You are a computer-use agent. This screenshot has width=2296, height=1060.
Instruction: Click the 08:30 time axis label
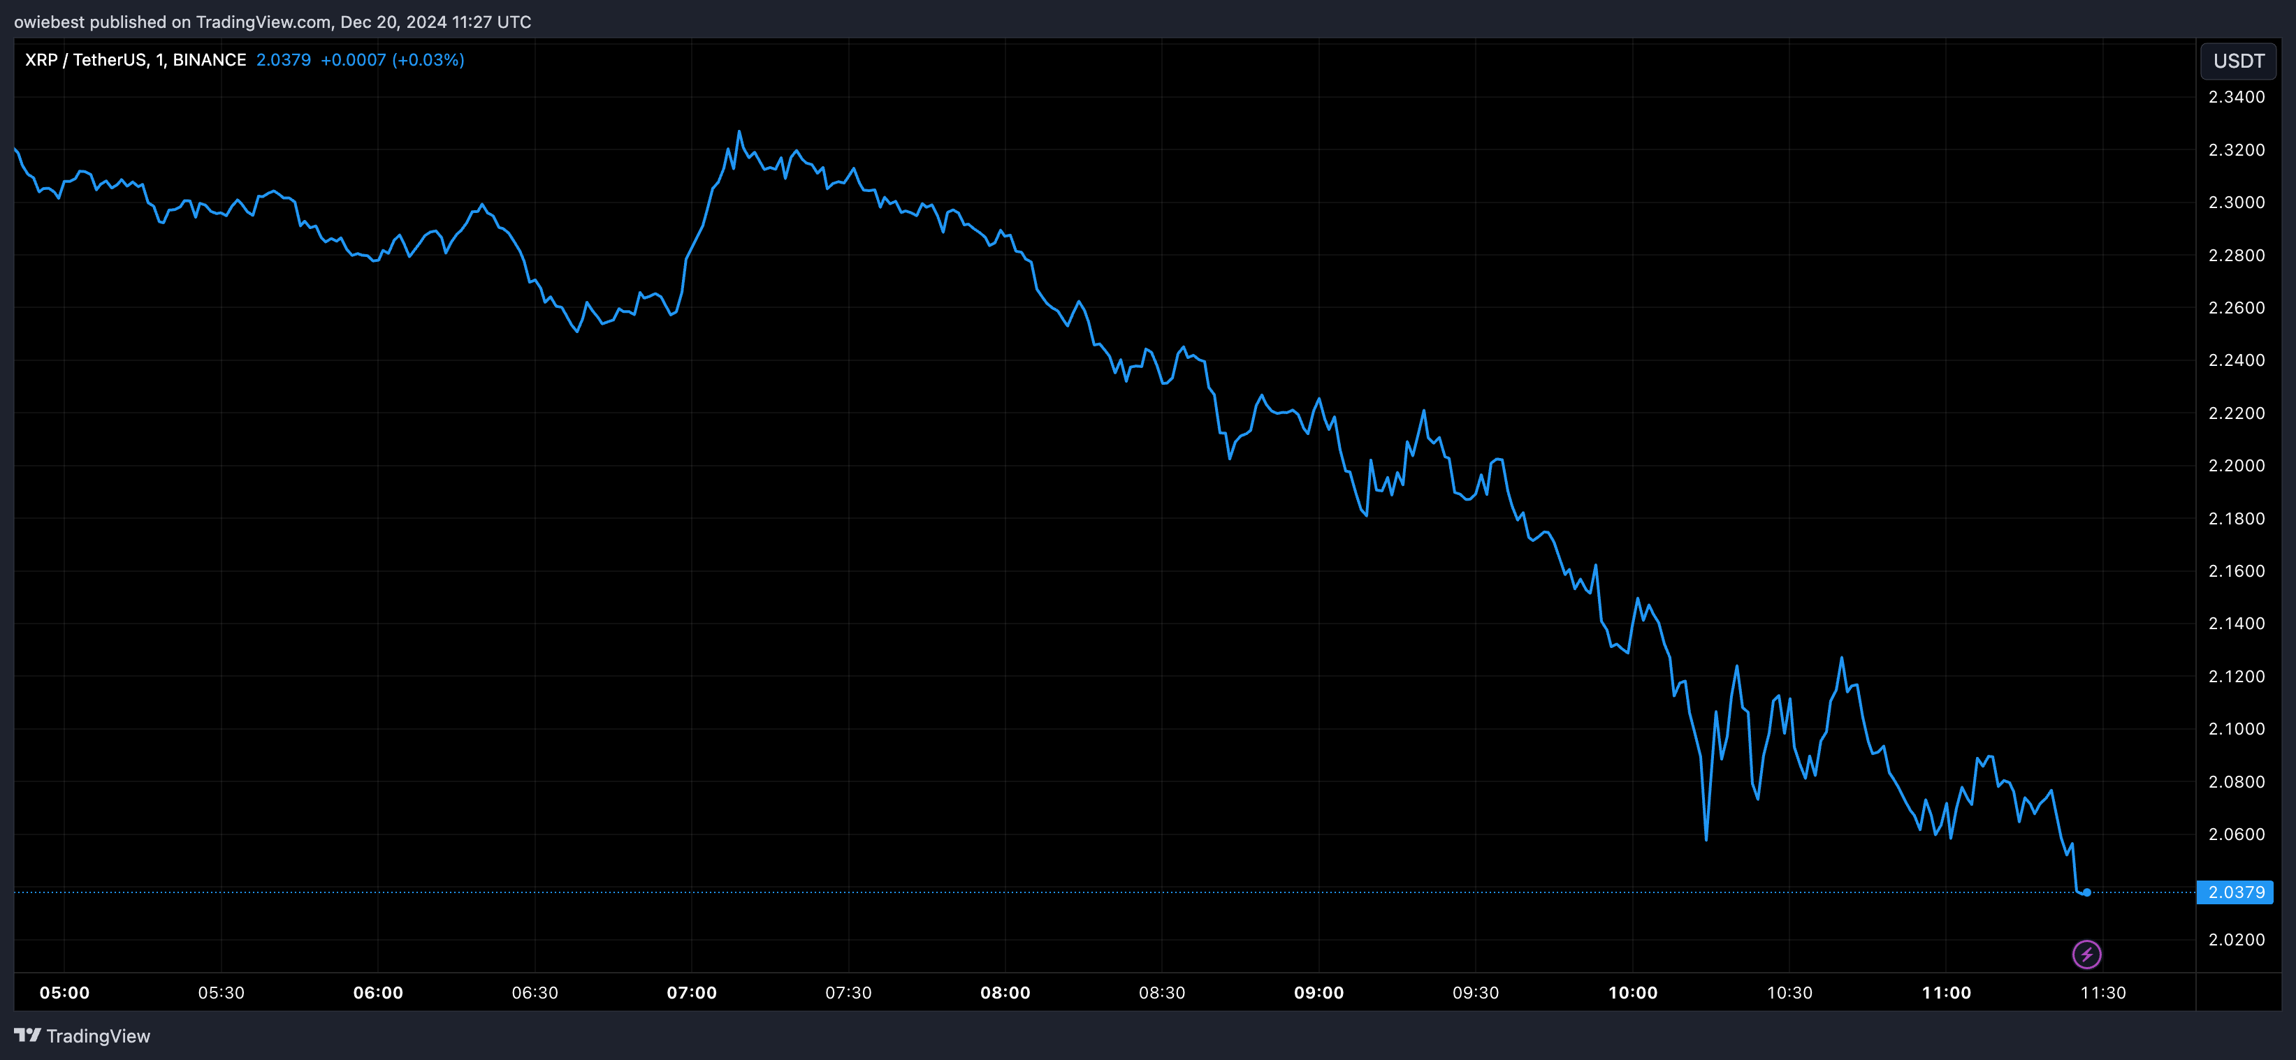click(x=1162, y=992)
